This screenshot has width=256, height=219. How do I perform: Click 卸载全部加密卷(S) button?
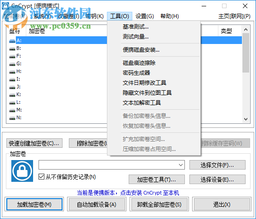(159, 204)
